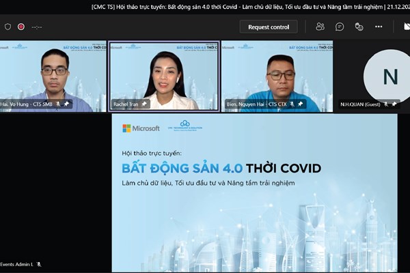Click muted mic icon on Hai Vo Hung

[x=58, y=104]
